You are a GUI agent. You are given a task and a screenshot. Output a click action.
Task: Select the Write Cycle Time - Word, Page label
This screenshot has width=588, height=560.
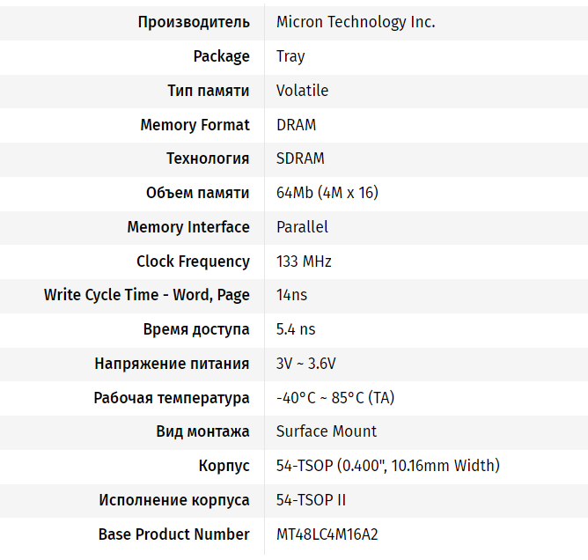coord(147,295)
